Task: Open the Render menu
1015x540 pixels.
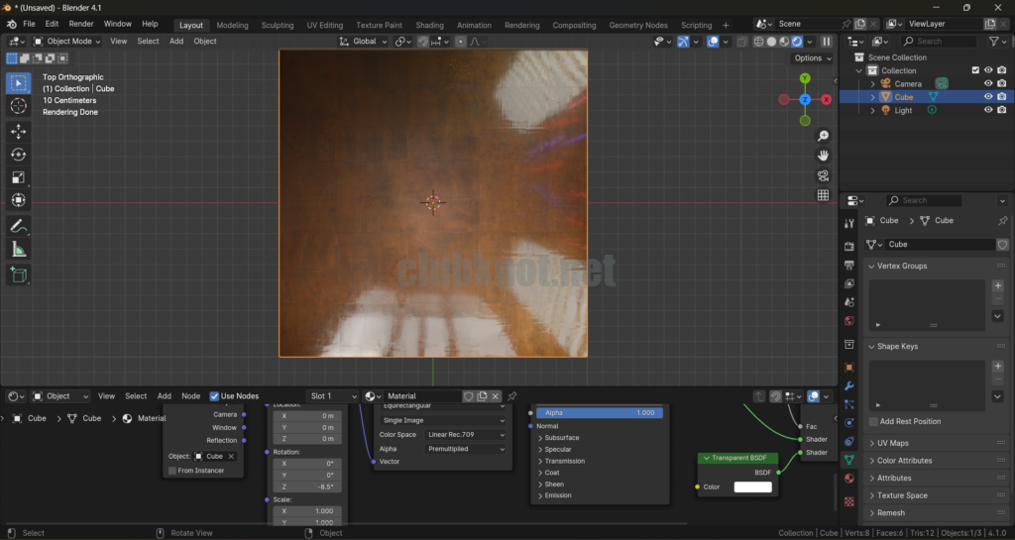Action: pos(81,24)
